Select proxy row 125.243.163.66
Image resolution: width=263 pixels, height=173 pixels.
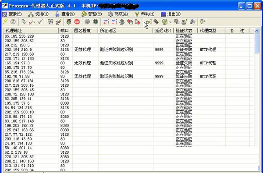[129, 130]
